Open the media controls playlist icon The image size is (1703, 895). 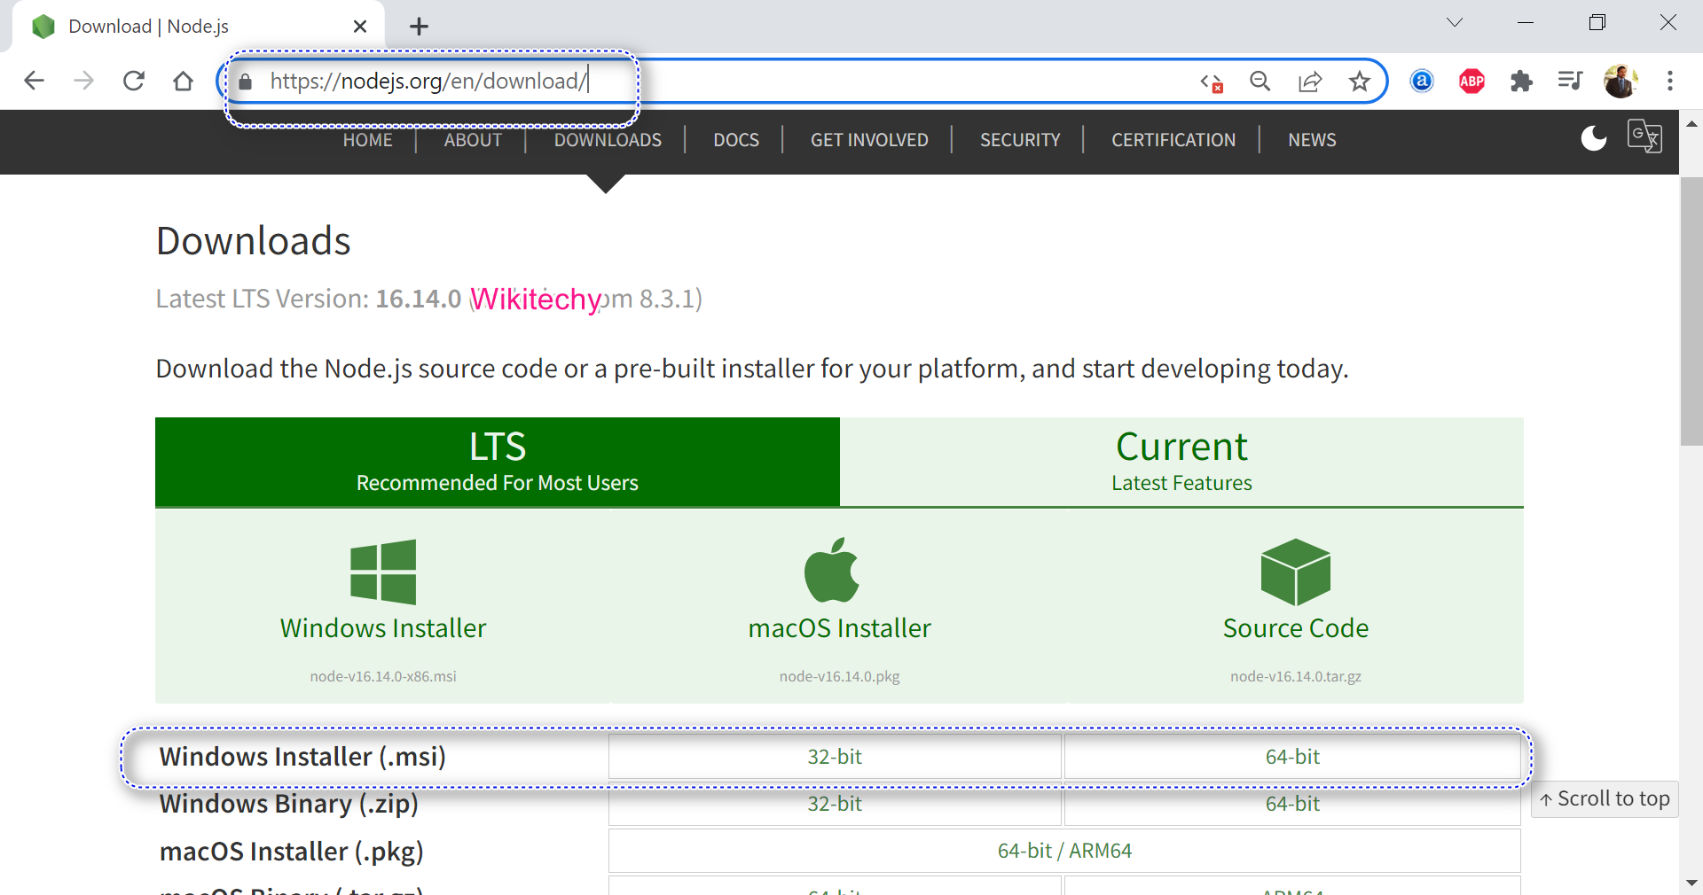tap(1570, 82)
